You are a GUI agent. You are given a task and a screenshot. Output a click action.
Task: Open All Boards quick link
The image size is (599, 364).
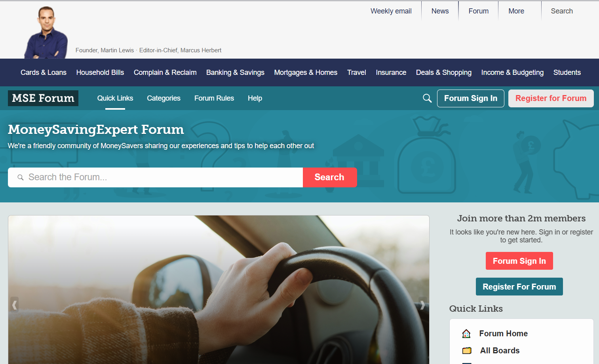tap(500, 351)
